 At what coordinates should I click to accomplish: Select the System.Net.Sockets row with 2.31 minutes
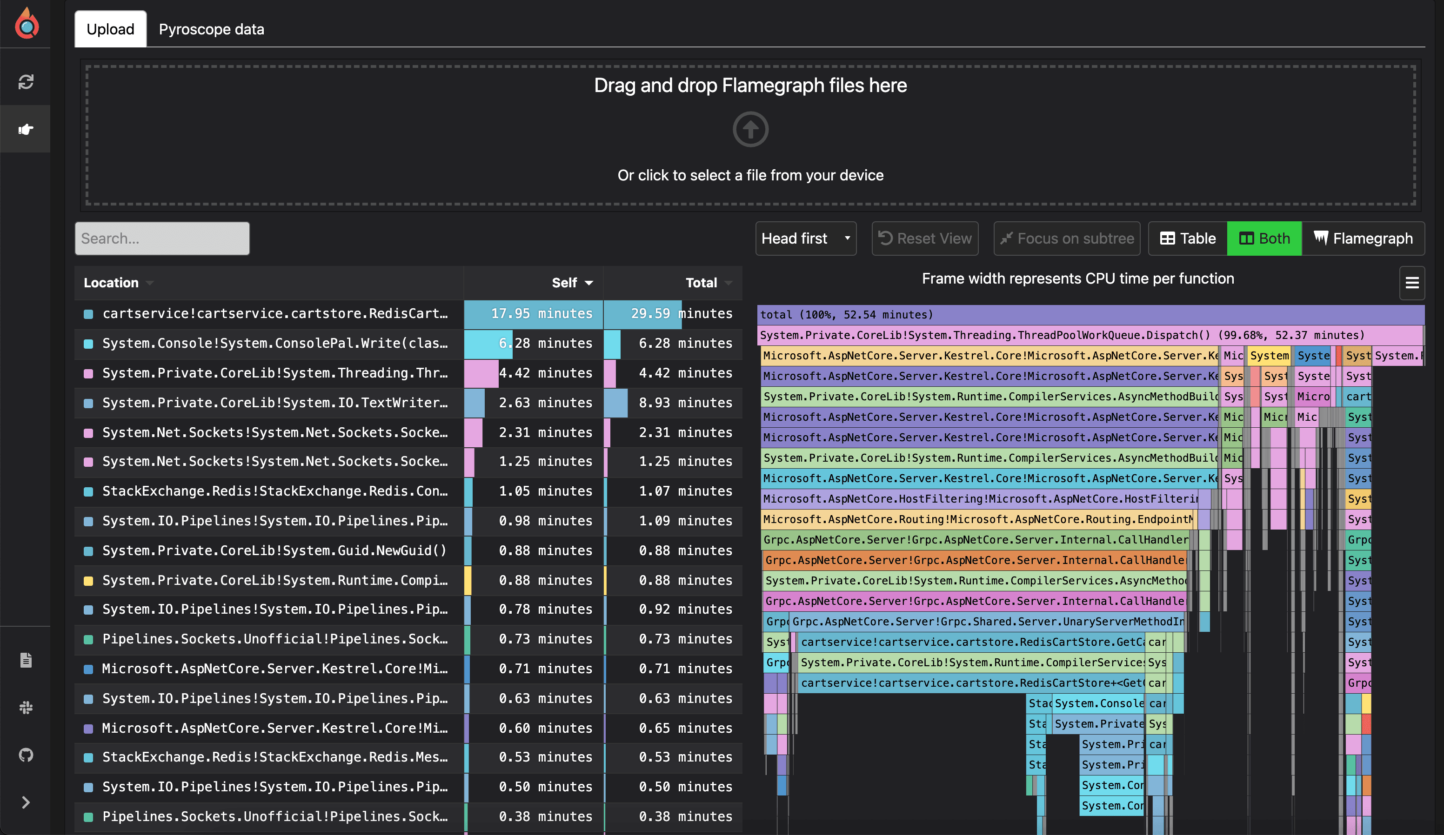(x=408, y=433)
